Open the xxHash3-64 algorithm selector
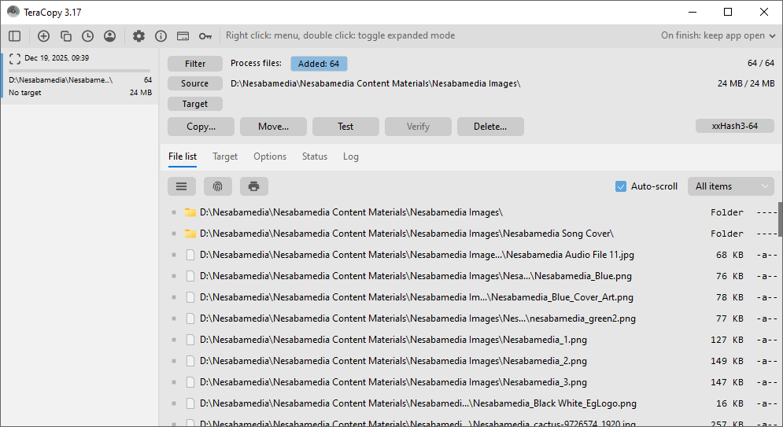Image resolution: width=783 pixels, height=427 pixels. (734, 126)
